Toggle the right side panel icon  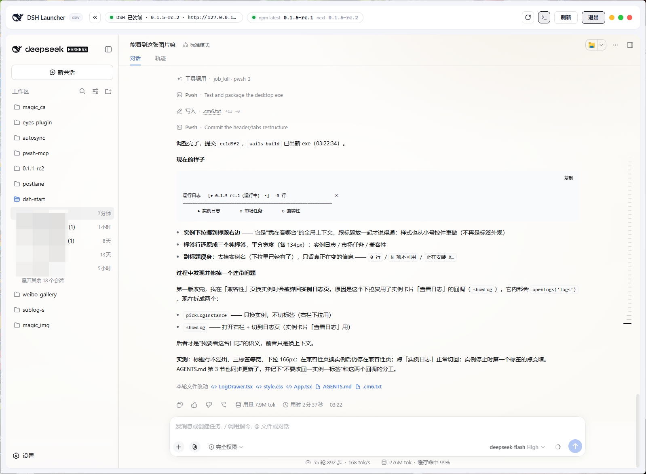pyautogui.click(x=630, y=45)
